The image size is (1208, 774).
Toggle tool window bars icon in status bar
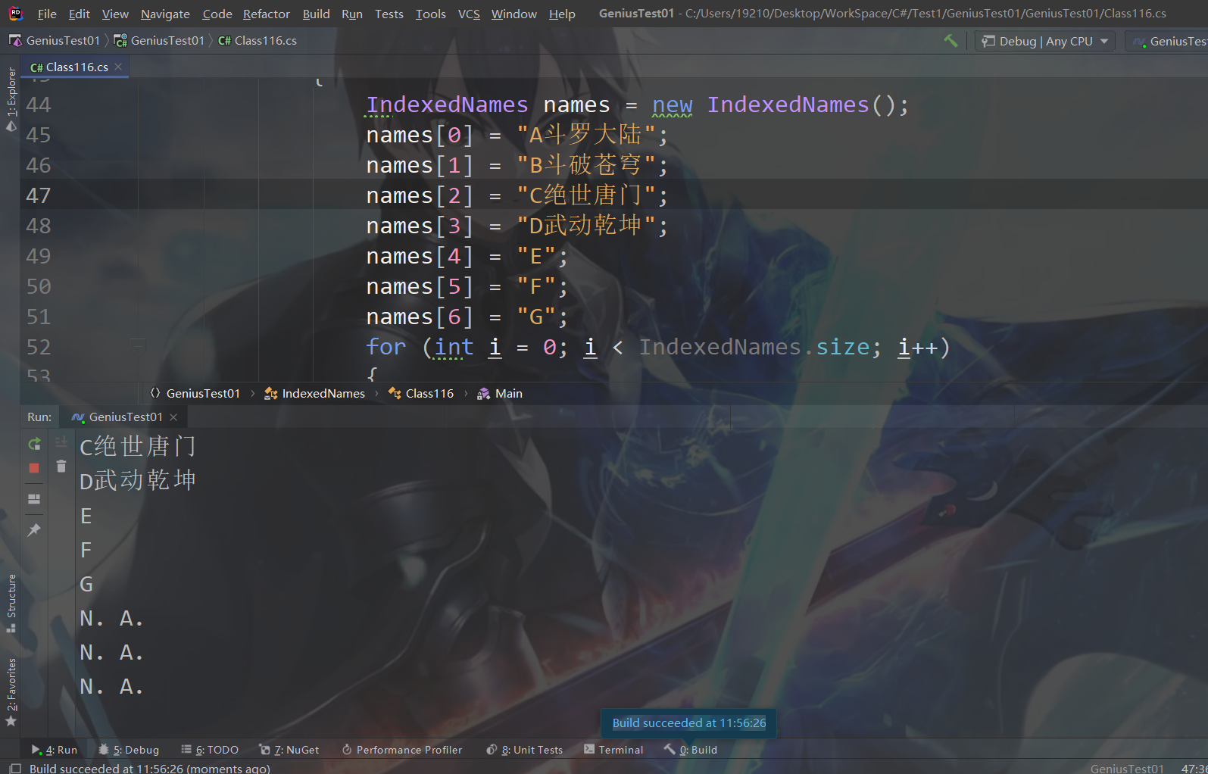[x=14, y=768]
